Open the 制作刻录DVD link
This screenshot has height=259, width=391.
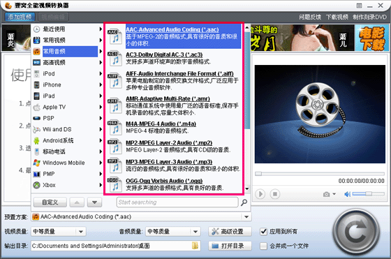(x=369, y=17)
